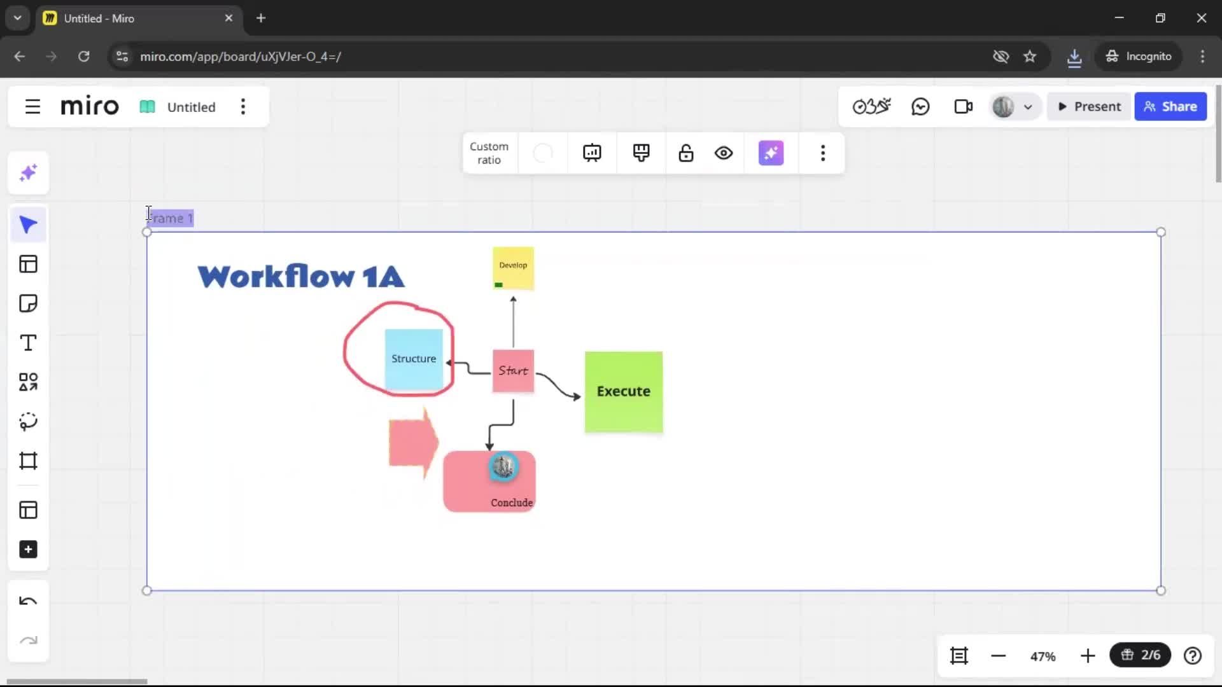
Task: Zoom out with the minus button
Action: pyautogui.click(x=998, y=656)
